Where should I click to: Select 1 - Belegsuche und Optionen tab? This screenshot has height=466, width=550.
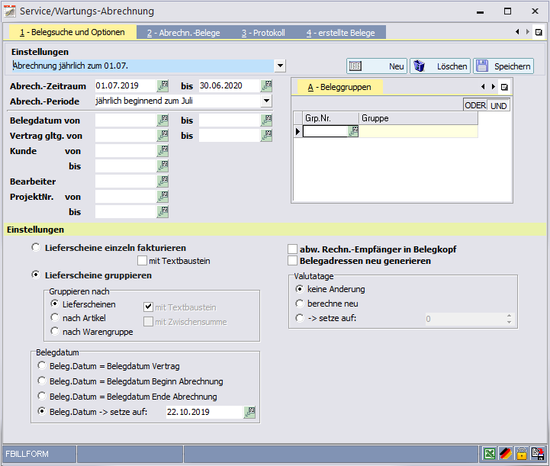pyautogui.click(x=72, y=32)
